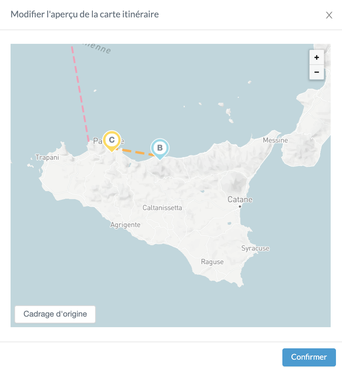Reset map with Cadrage d'origine
This screenshot has width=342, height=371.
coord(55,314)
